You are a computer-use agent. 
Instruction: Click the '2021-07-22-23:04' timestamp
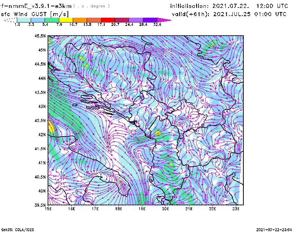click(x=274, y=230)
